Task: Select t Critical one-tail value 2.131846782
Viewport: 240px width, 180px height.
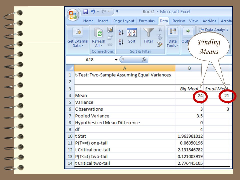Action: point(189,150)
